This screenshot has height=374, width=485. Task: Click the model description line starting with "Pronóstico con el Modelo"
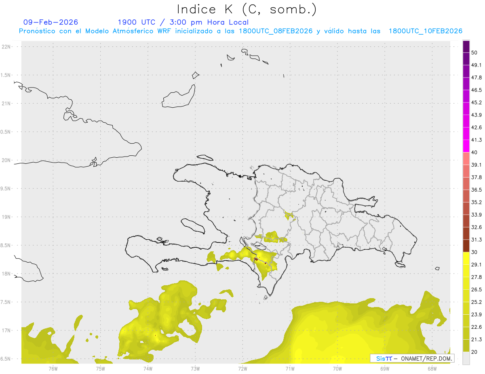coord(240,31)
